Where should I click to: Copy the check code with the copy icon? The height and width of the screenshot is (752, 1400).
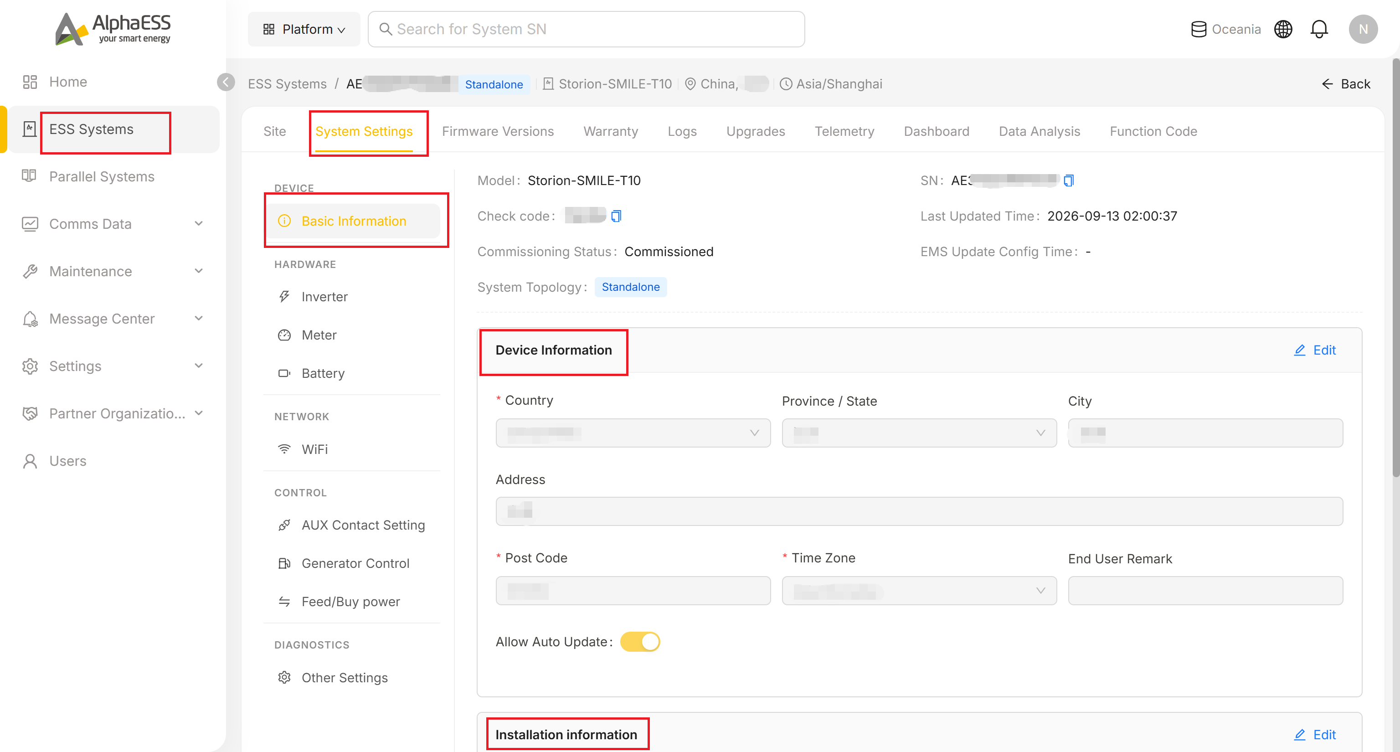tap(616, 216)
